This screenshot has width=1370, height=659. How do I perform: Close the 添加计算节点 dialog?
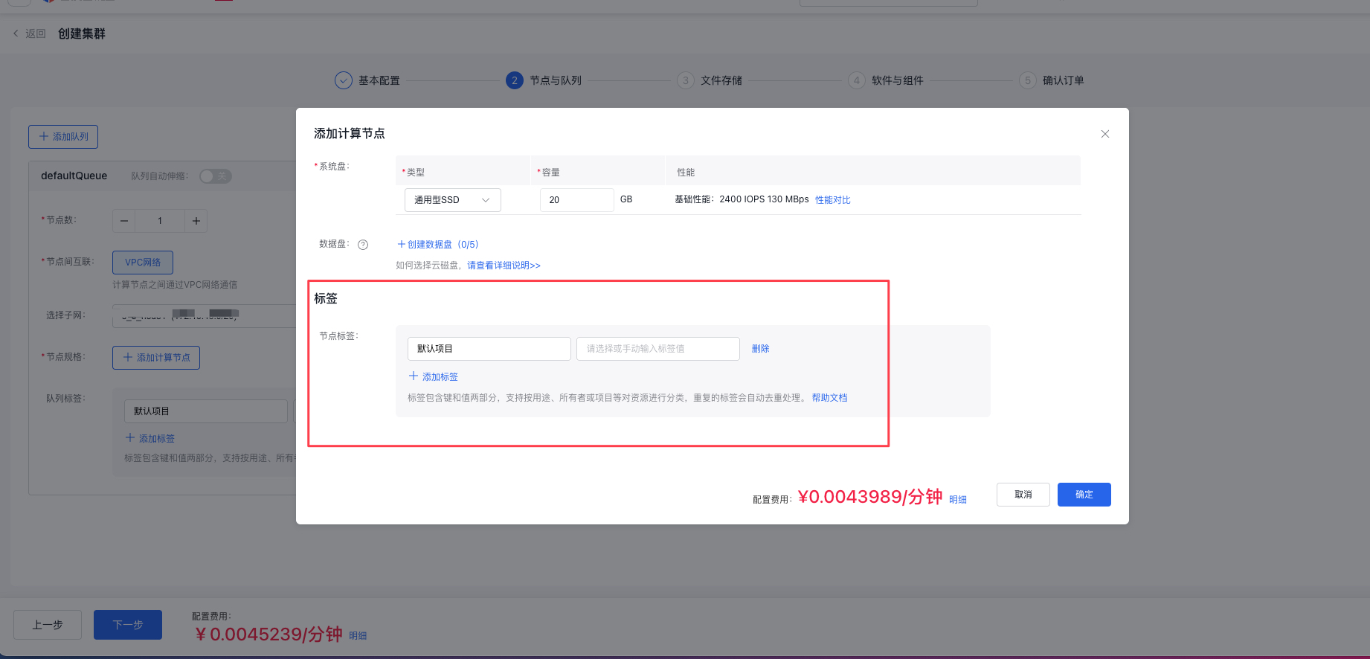1104,134
